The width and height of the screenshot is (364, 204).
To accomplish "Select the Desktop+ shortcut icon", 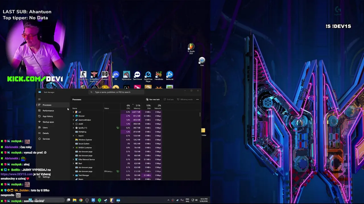I will point(105,76).
